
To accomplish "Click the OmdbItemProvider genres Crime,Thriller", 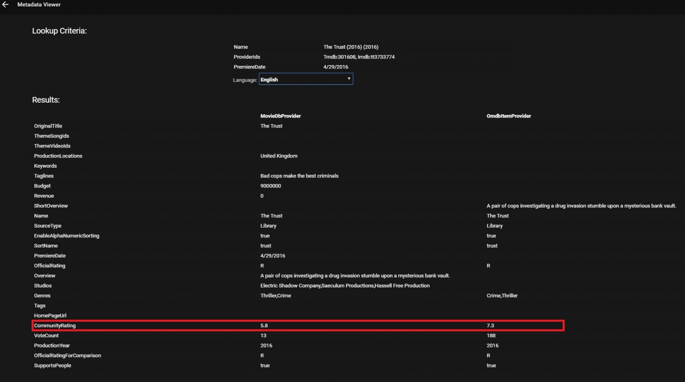I will click(502, 296).
